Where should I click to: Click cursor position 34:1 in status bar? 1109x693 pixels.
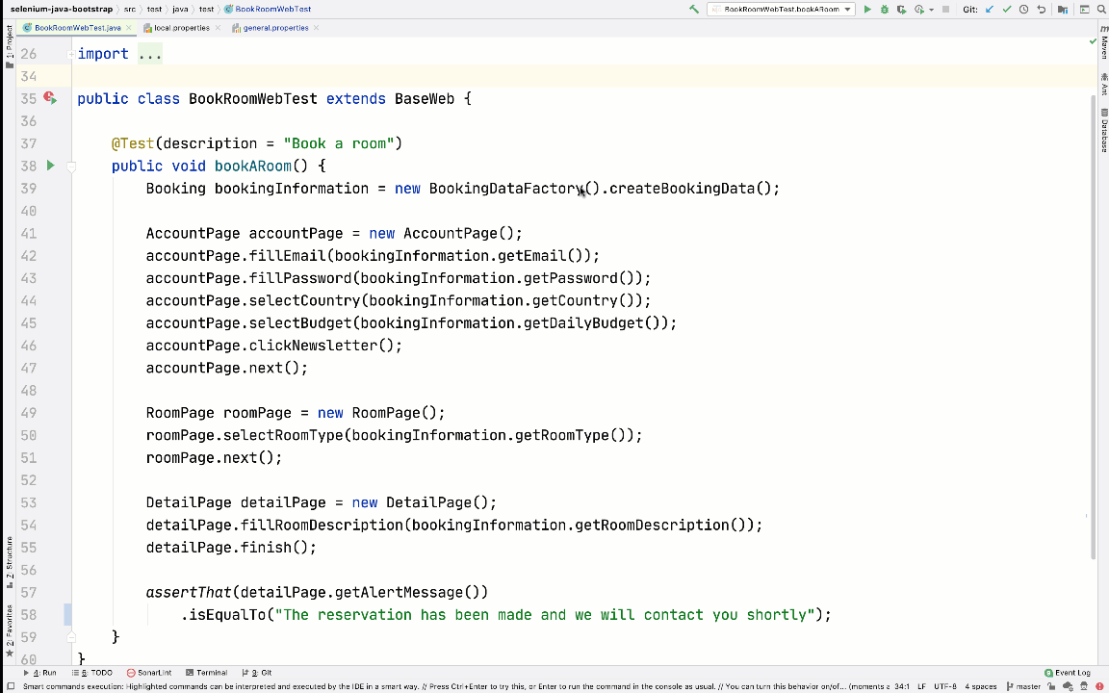tap(902, 686)
